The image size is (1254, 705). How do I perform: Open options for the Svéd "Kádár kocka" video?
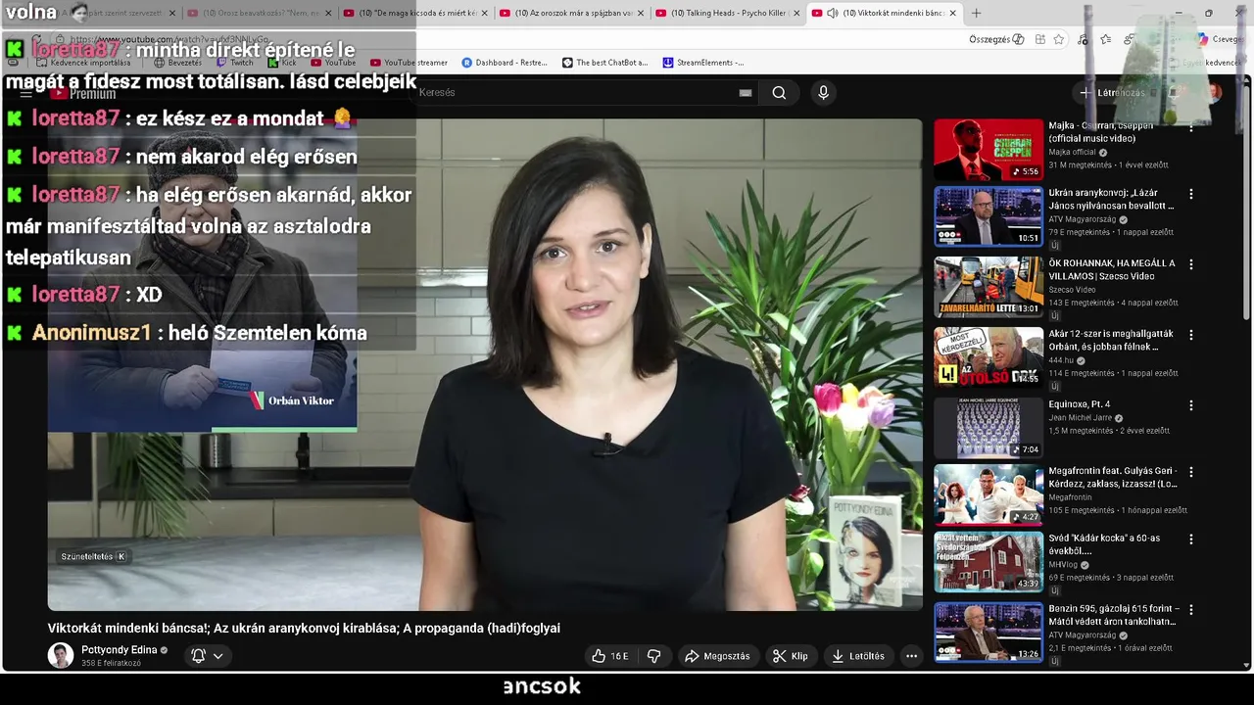point(1191,540)
